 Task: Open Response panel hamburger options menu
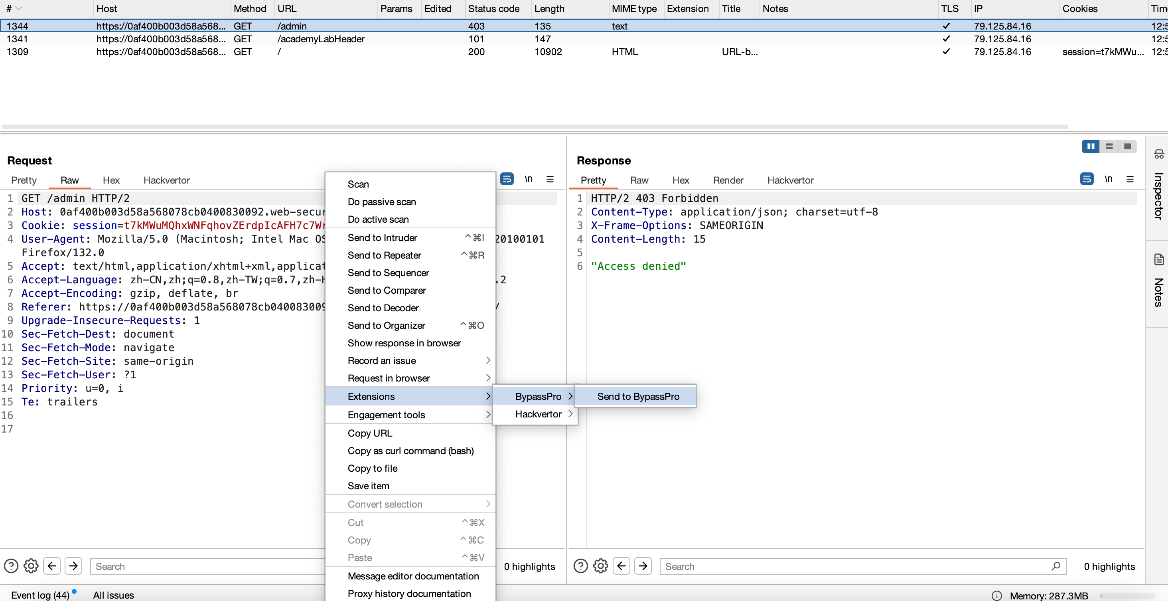click(x=1130, y=179)
